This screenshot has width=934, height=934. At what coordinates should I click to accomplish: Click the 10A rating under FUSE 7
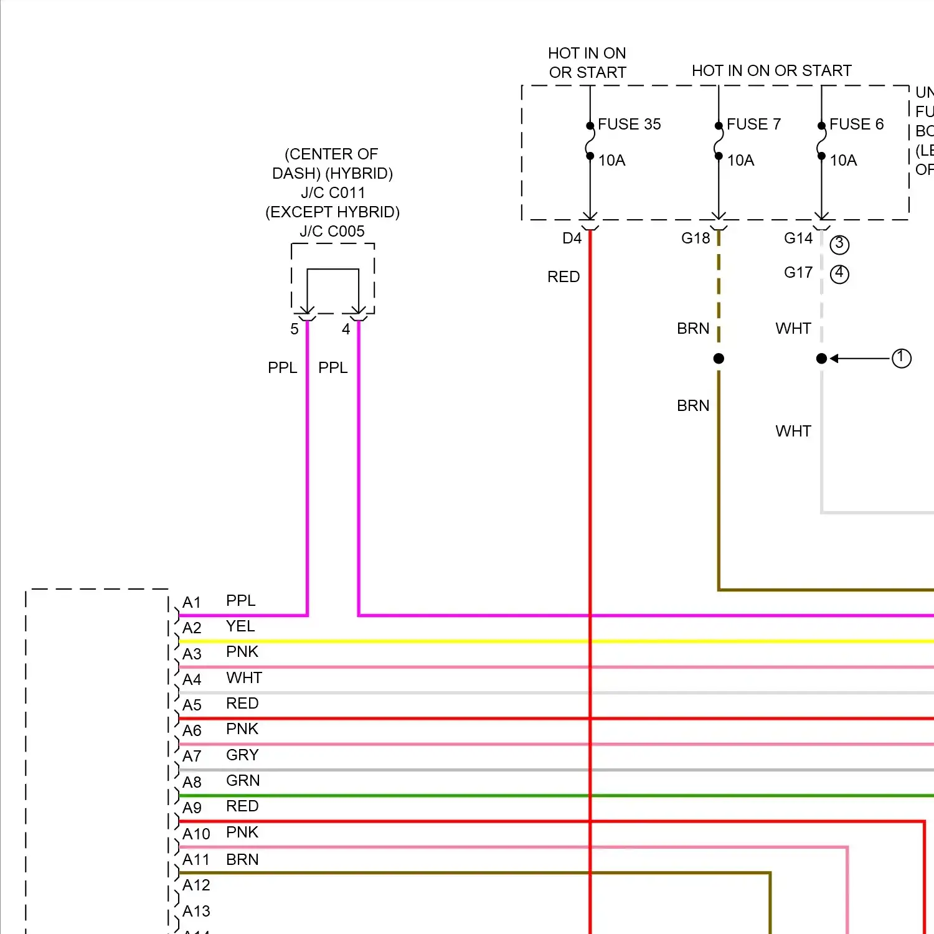click(x=740, y=161)
